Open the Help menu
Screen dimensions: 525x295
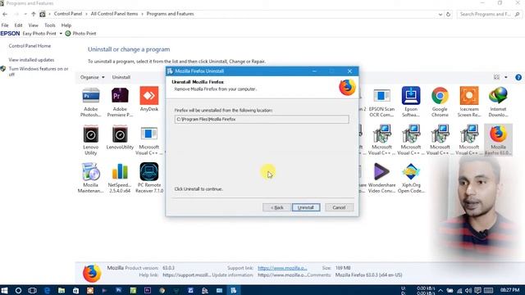point(66,25)
